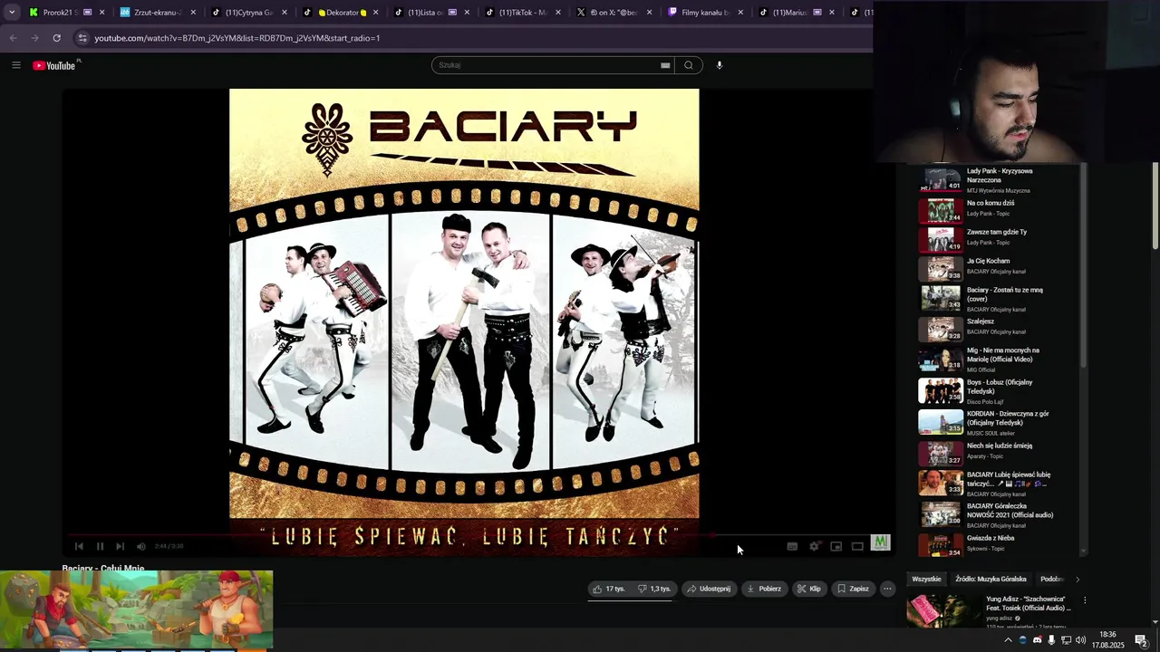Pause the video with the player pause button

pos(100,546)
